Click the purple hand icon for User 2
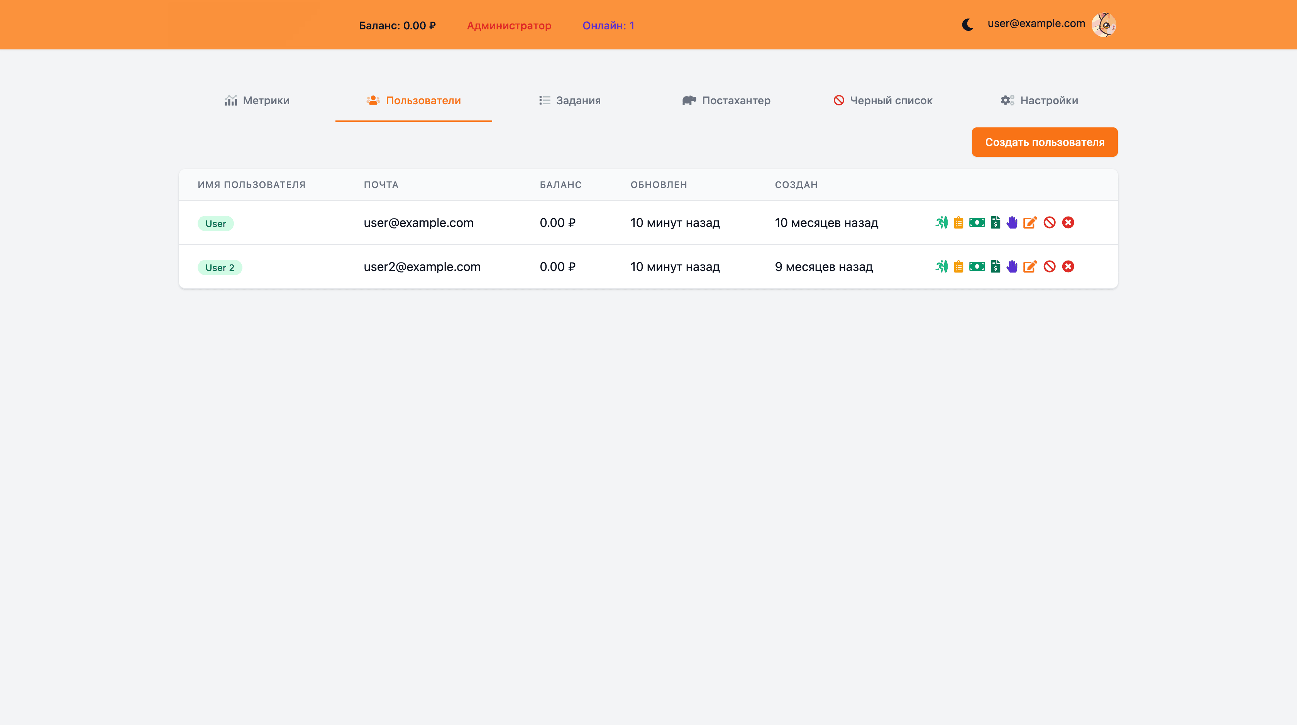Image resolution: width=1297 pixels, height=725 pixels. [1012, 266]
